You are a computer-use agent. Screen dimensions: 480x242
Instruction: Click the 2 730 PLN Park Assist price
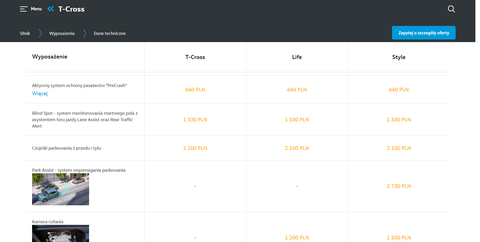(x=399, y=186)
